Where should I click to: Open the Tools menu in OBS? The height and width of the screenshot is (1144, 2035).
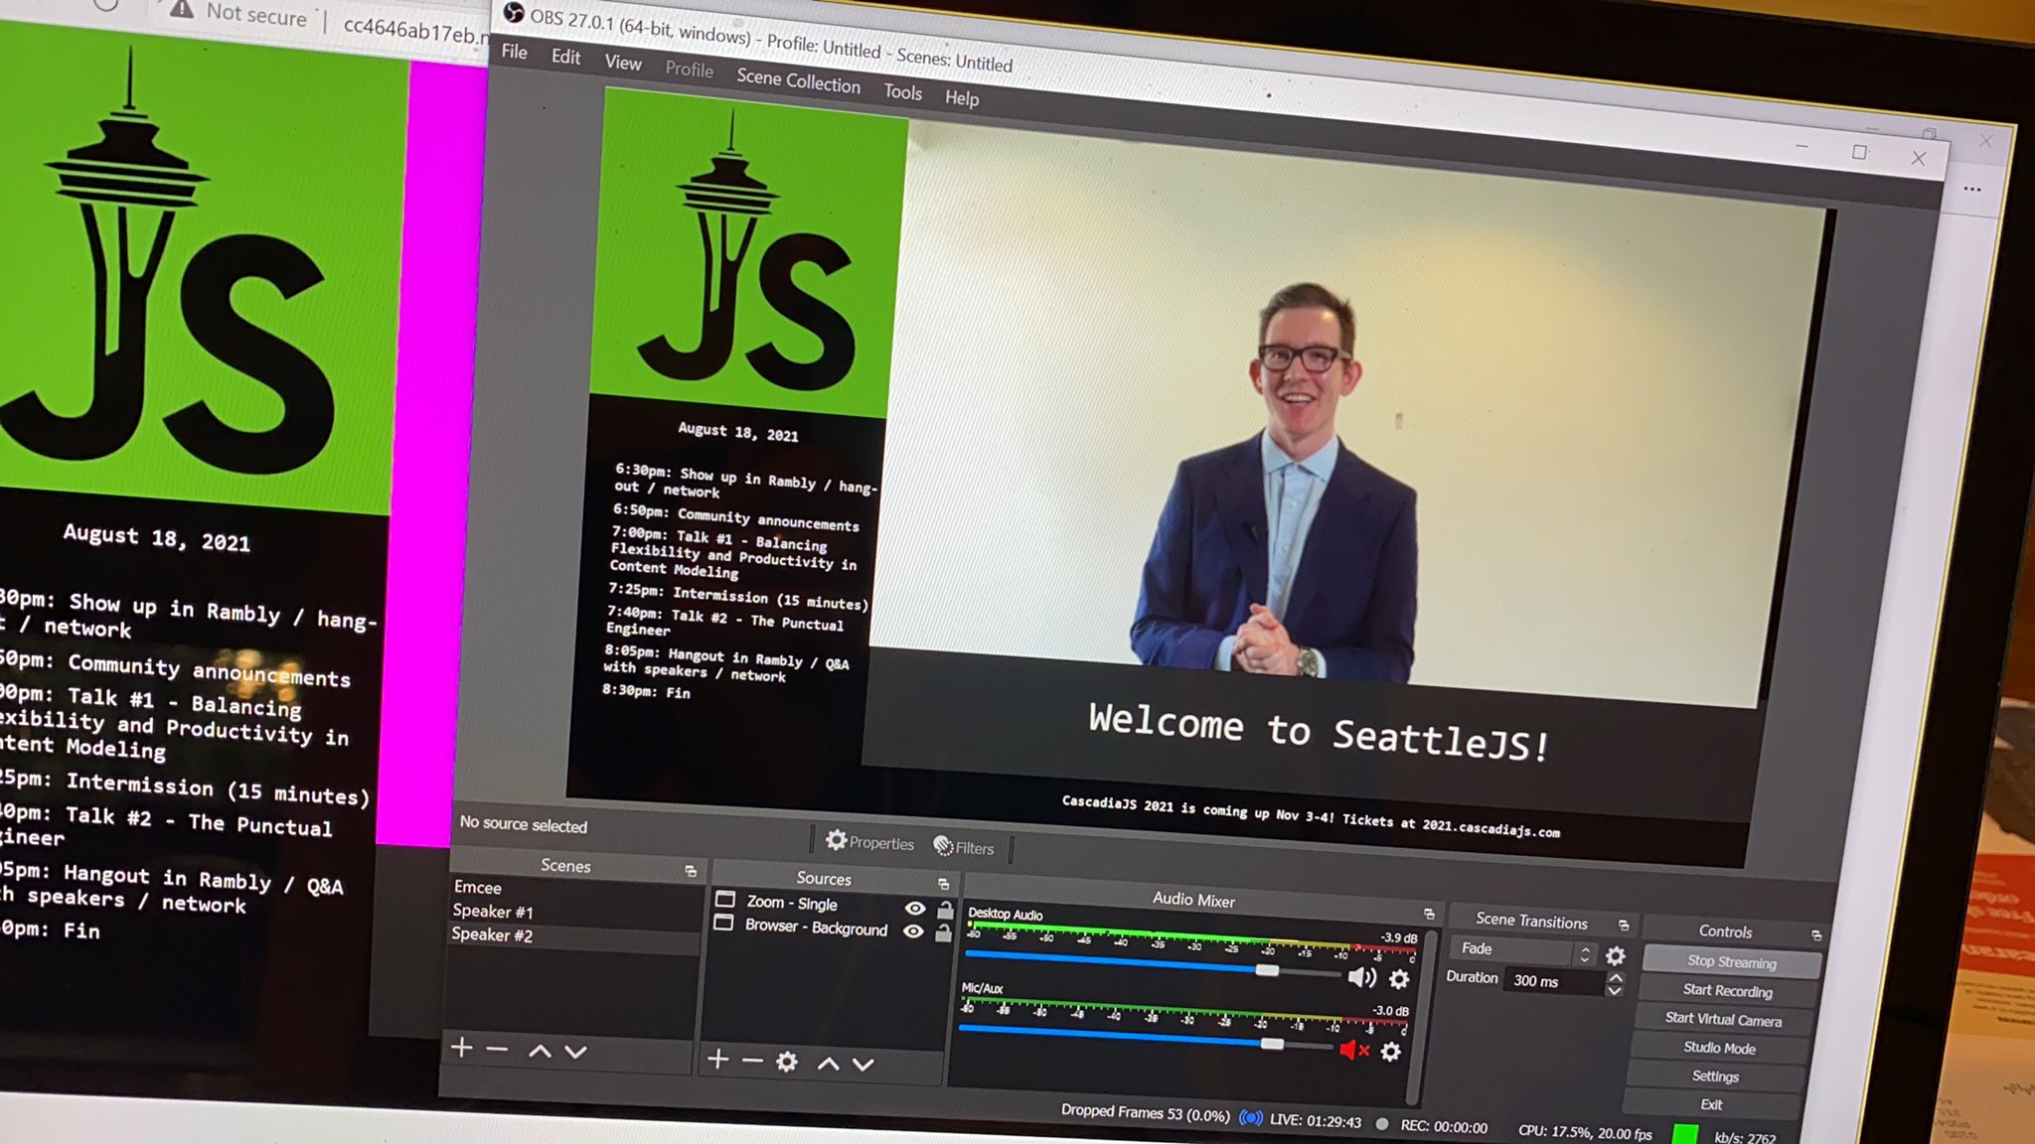click(903, 92)
